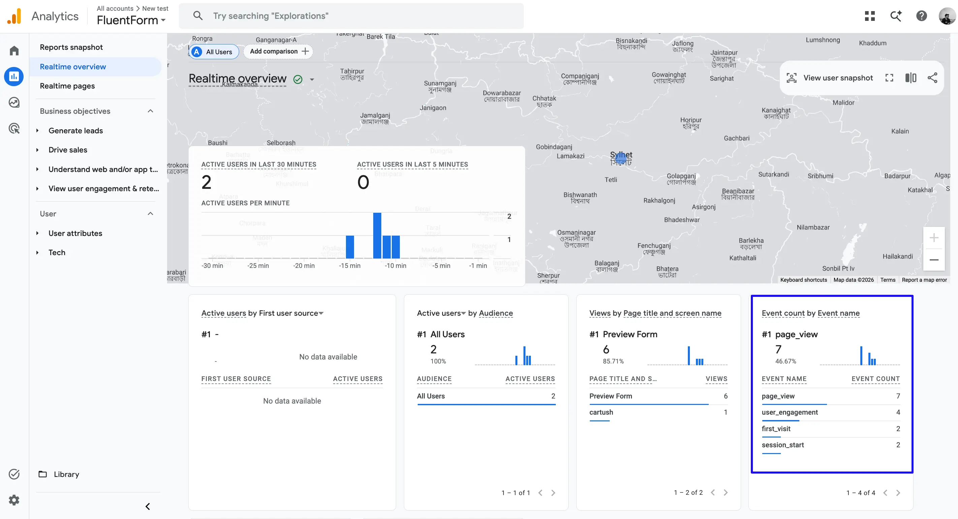Click the session_start event row
958x519 pixels.
coord(831,445)
